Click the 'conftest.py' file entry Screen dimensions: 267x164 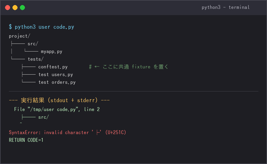click(x=53, y=67)
